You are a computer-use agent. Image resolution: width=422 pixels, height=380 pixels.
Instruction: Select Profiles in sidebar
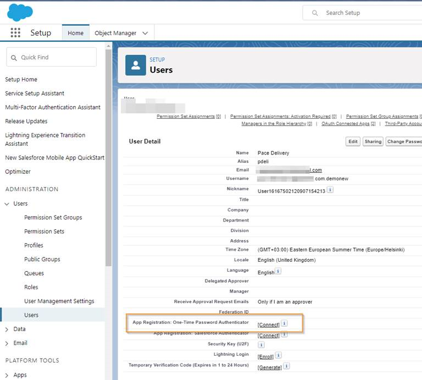[x=34, y=245]
